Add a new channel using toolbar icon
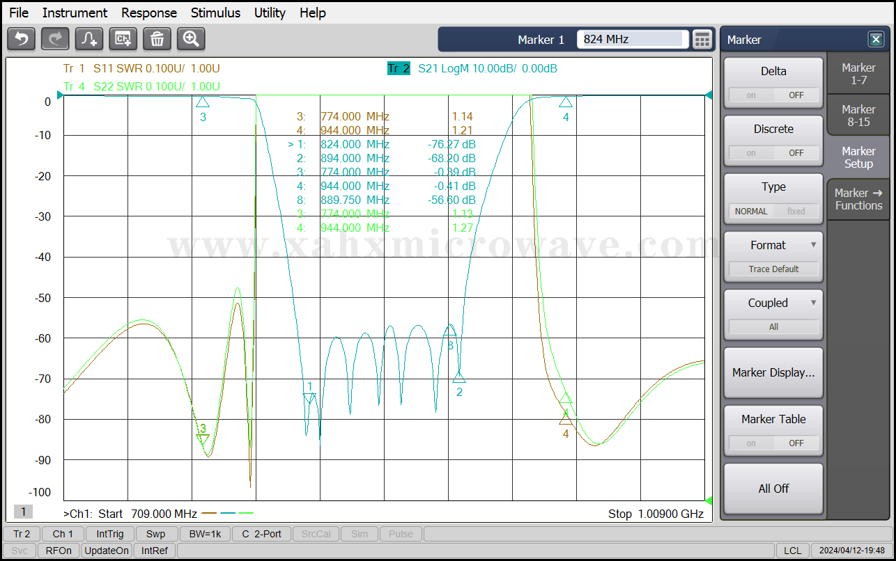Viewport: 896px width, 561px height. pyautogui.click(x=123, y=39)
